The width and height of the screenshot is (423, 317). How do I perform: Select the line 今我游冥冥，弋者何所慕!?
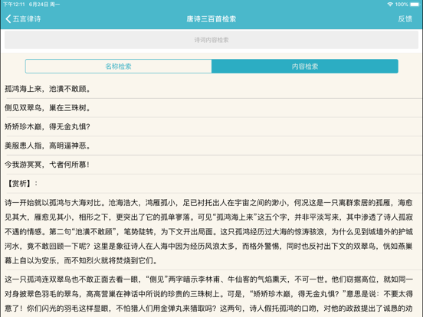click(x=211, y=165)
